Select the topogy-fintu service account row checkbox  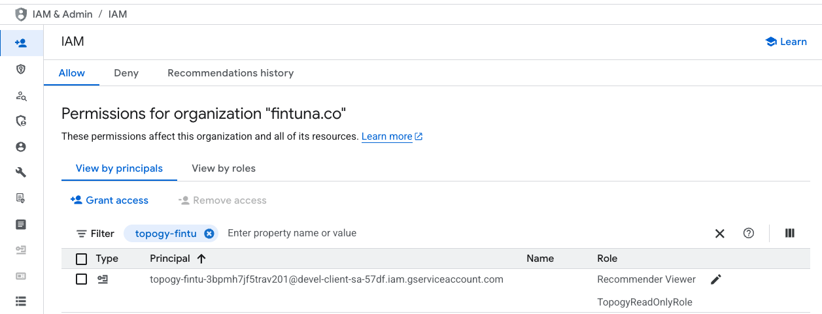pyautogui.click(x=81, y=279)
